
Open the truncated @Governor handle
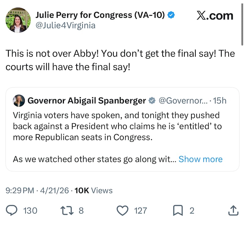pyautogui.click(x=182, y=100)
